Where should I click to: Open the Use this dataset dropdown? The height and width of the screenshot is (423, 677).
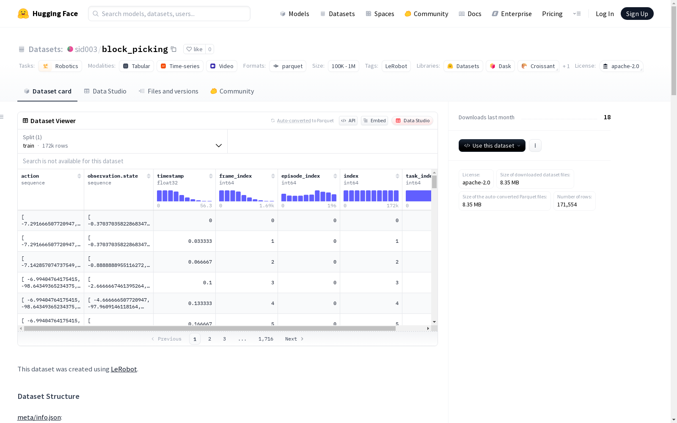point(492,146)
